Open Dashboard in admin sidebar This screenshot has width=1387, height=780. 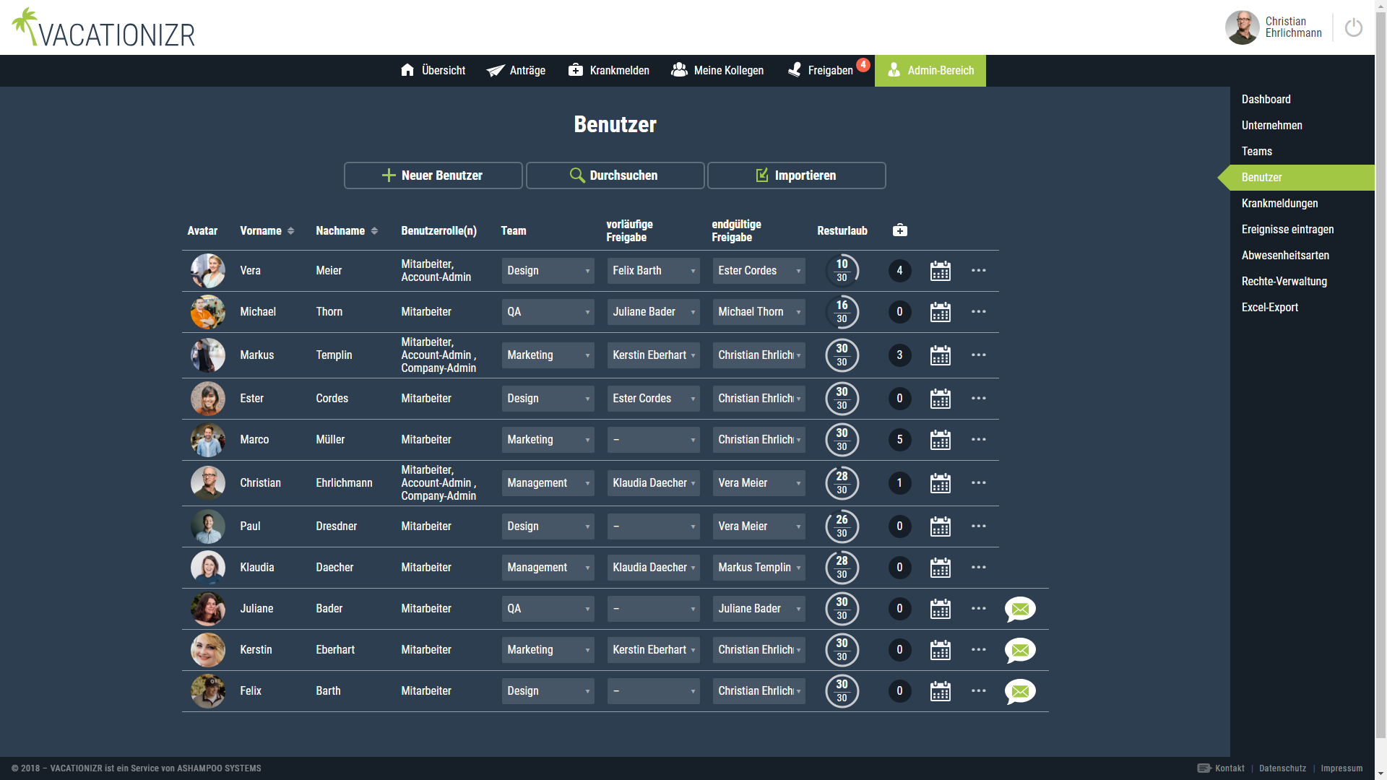pyautogui.click(x=1266, y=100)
